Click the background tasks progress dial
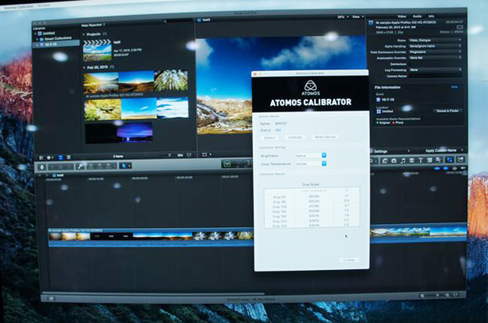Image resolution: width=488 pixels, height=323 pixels. [x=227, y=164]
